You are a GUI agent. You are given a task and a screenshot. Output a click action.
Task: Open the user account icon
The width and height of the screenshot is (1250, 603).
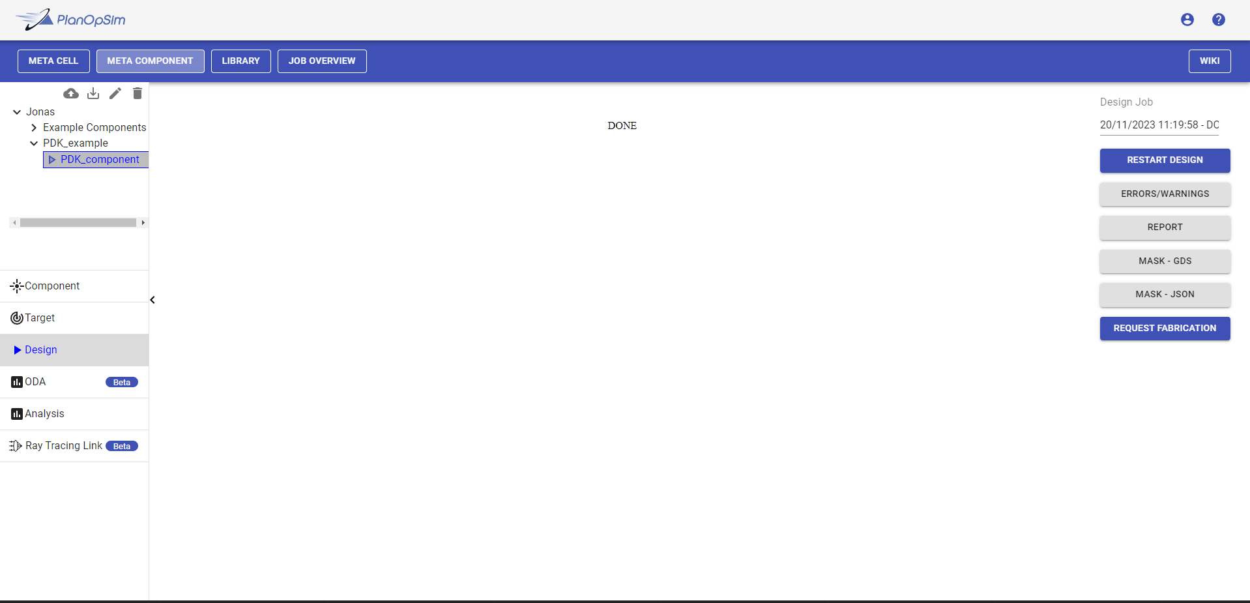click(x=1187, y=20)
